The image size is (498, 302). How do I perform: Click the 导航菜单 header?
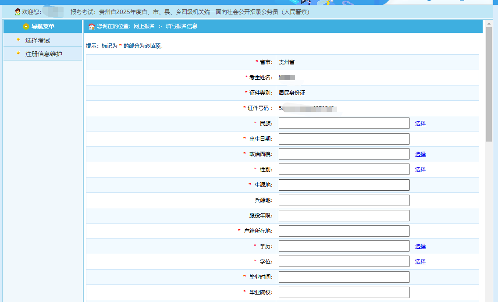point(43,26)
